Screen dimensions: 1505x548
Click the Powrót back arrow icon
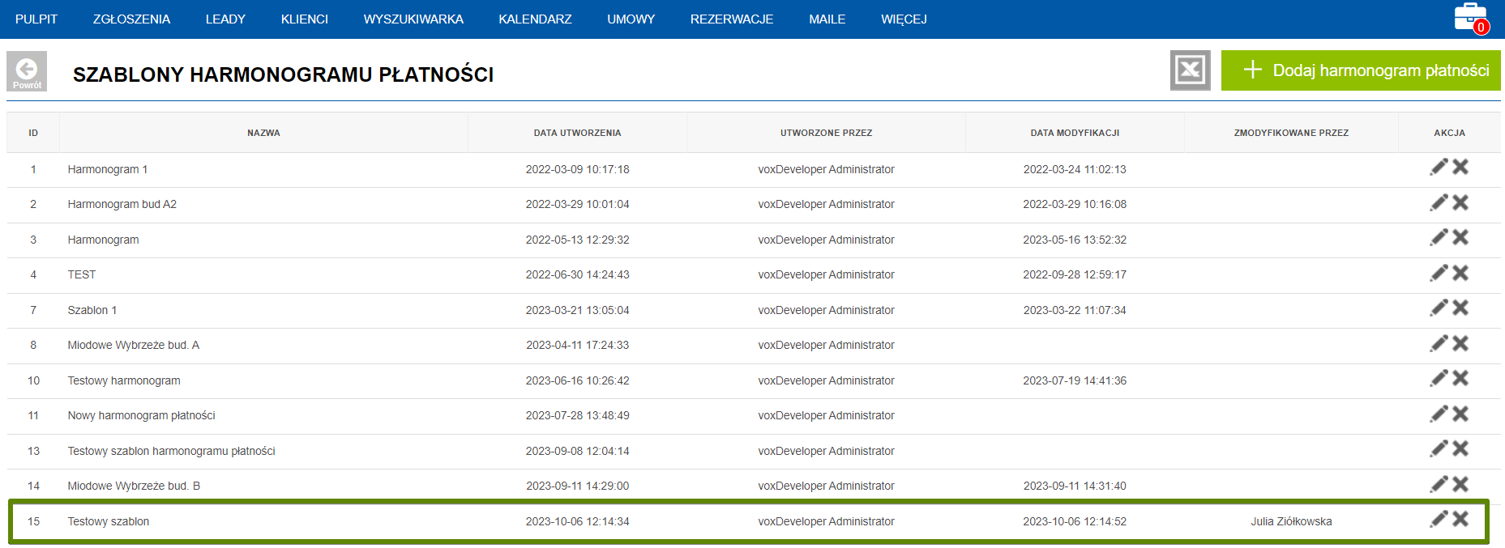tap(27, 71)
